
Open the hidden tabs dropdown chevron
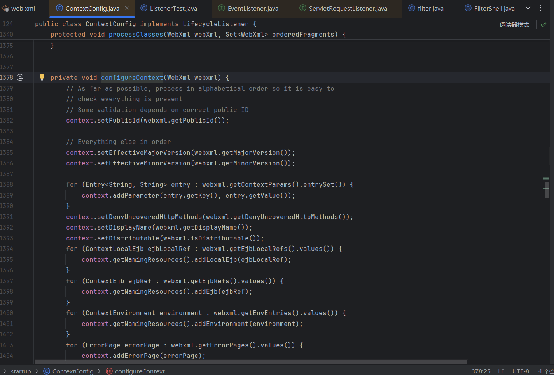(x=528, y=8)
